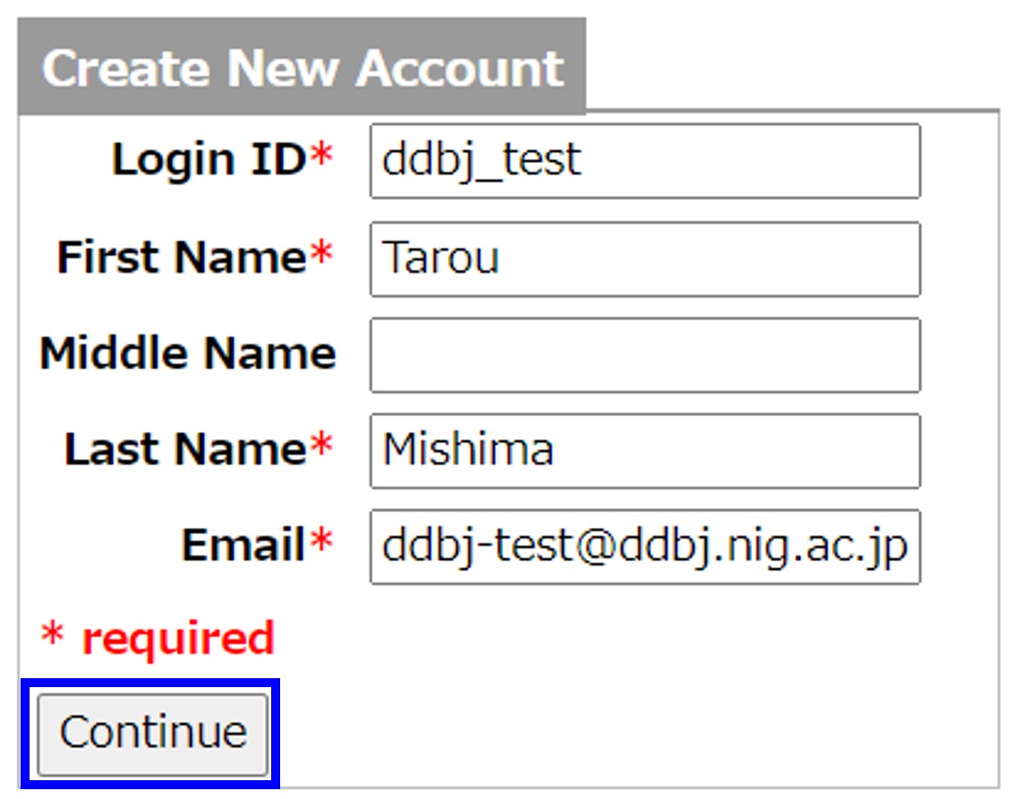Click the red asterisk beside First Name
The width and height of the screenshot is (1015, 799).
321,256
